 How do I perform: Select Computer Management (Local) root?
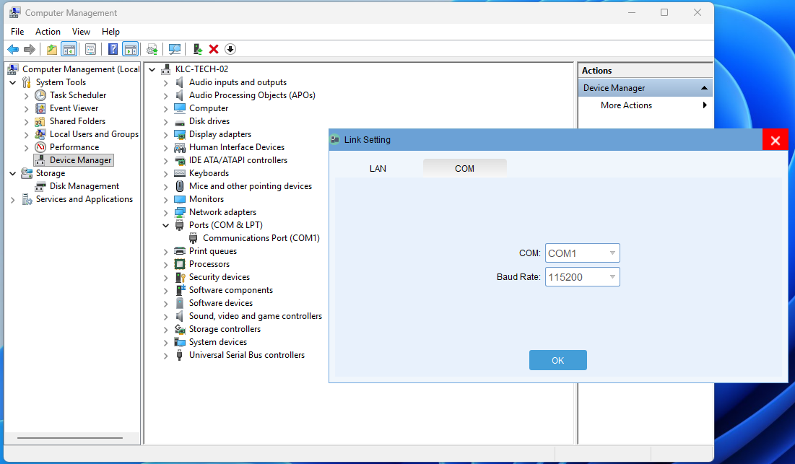(x=81, y=69)
